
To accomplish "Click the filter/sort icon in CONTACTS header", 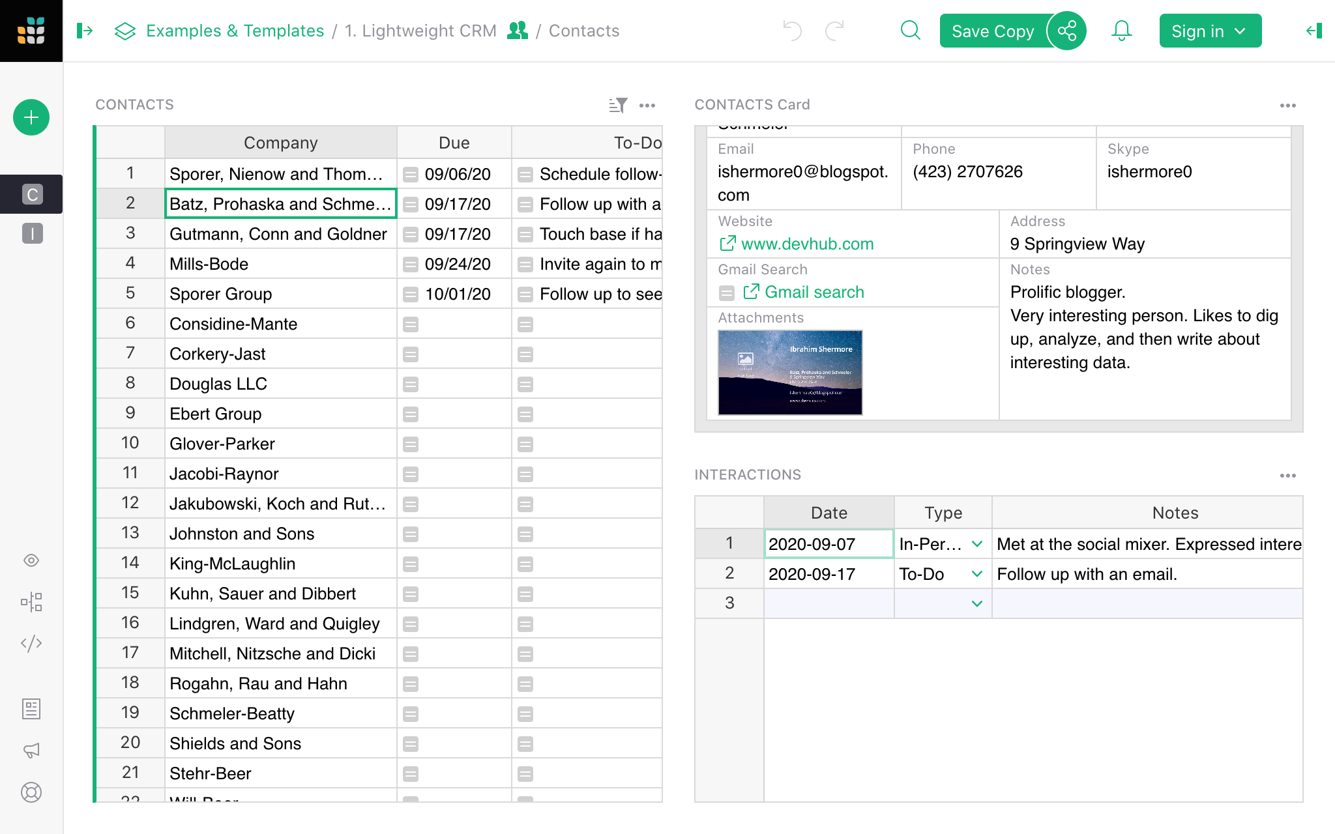I will coord(617,105).
